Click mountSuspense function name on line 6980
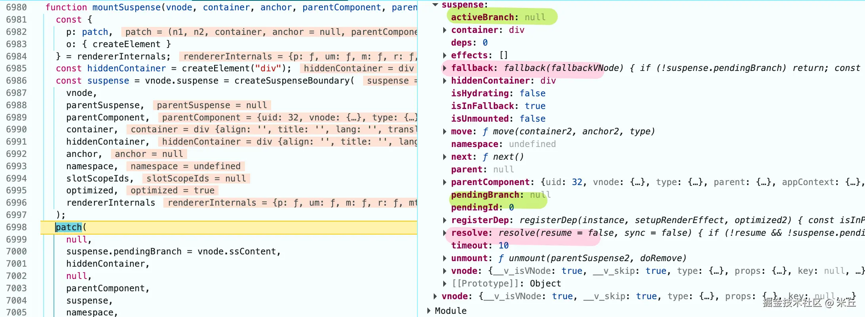This screenshot has width=865, height=317. point(126,7)
